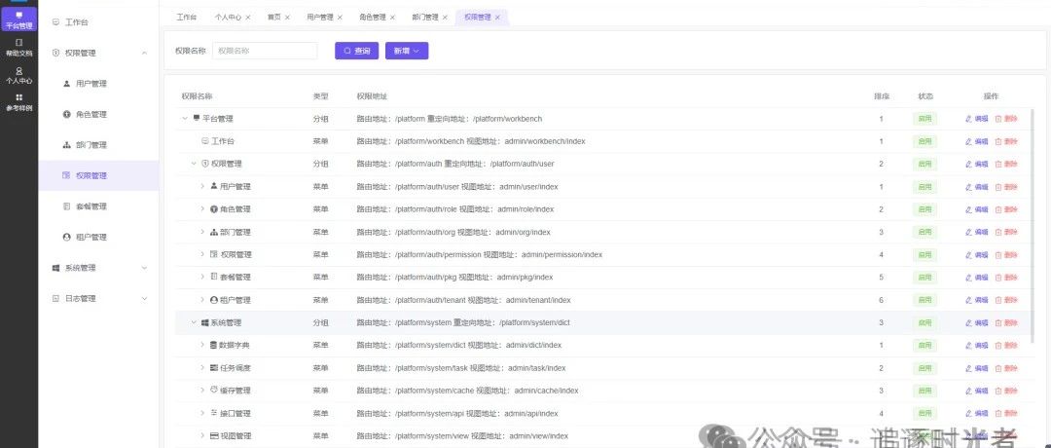Close the 角色管理 tab
Viewport: 1051px width, 448px height.
(392, 18)
